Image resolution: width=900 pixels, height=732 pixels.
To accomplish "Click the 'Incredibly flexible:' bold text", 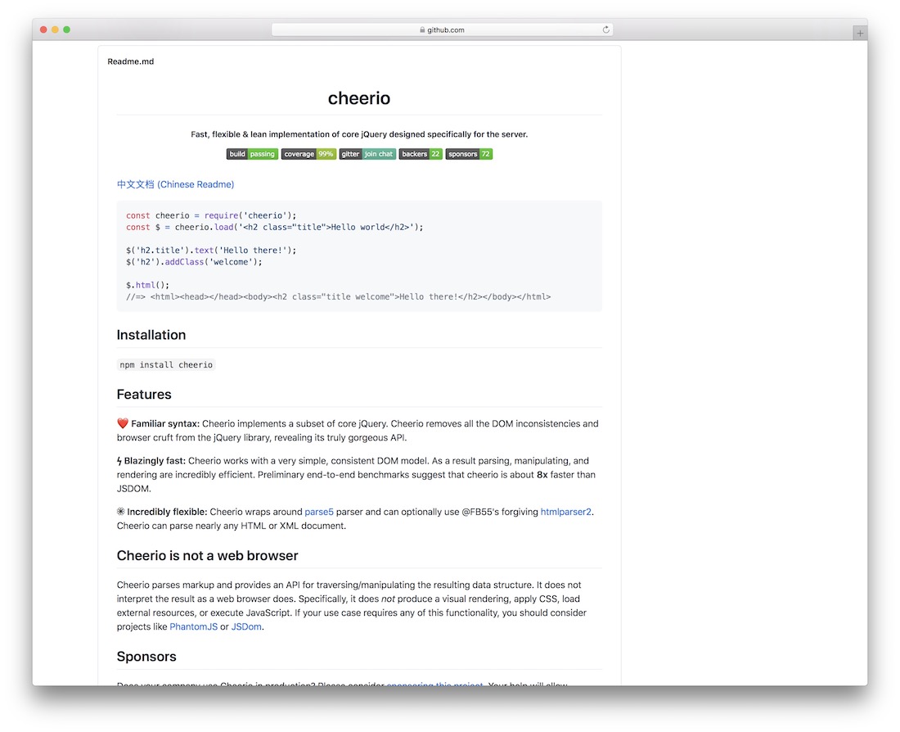I will pyautogui.click(x=167, y=512).
